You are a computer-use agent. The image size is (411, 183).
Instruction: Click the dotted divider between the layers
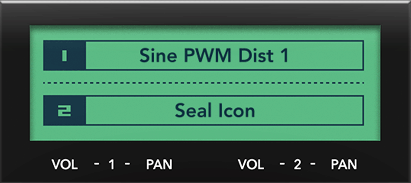click(x=203, y=83)
